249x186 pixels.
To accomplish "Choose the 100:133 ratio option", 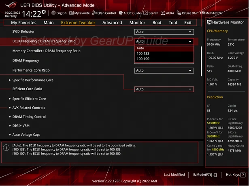I will coord(164,54).
